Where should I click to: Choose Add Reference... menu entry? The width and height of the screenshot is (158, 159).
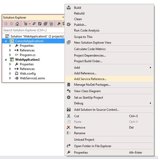point(109,73)
